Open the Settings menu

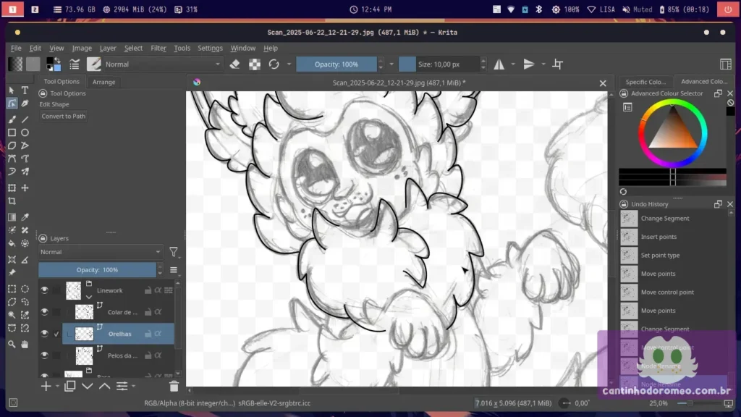click(x=210, y=49)
